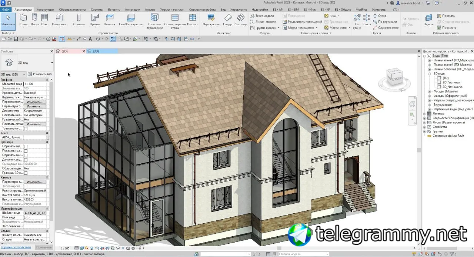The width and height of the screenshot is (474, 257).
Task: Switch to the Системы ribbon tab
Action: tap(97, 9)
